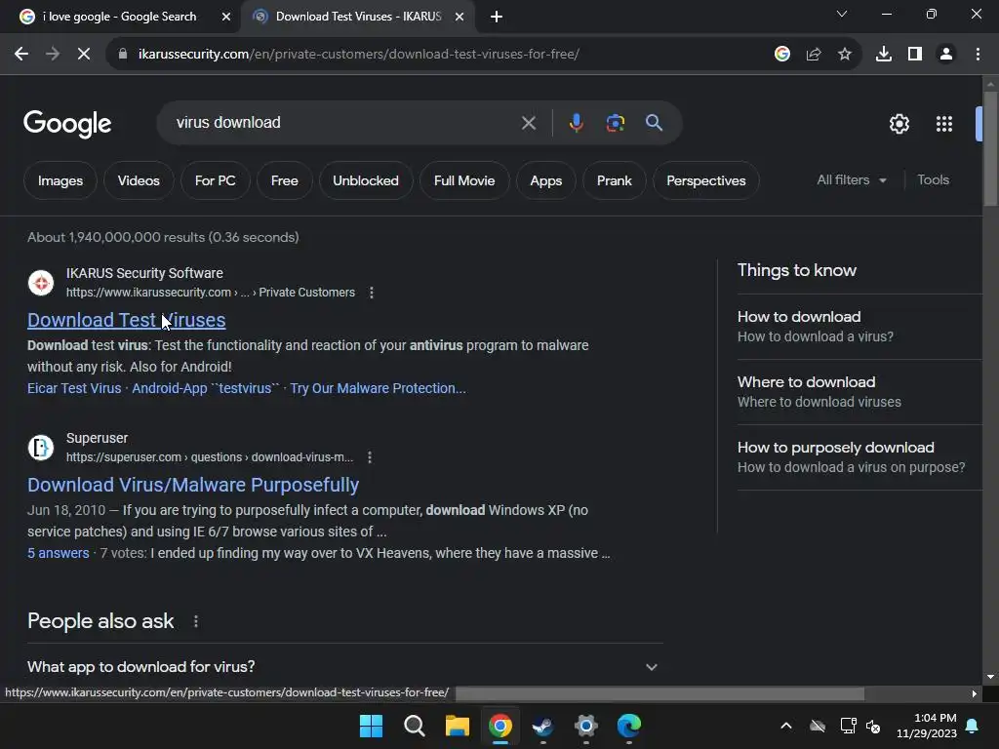Open Download Test Viruses result link

click(126, 320)
